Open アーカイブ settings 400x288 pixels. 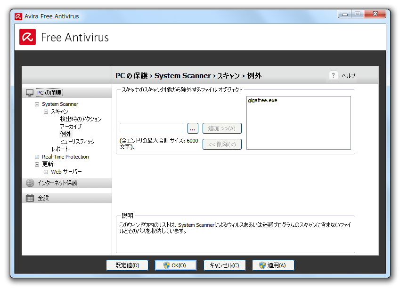71,127
